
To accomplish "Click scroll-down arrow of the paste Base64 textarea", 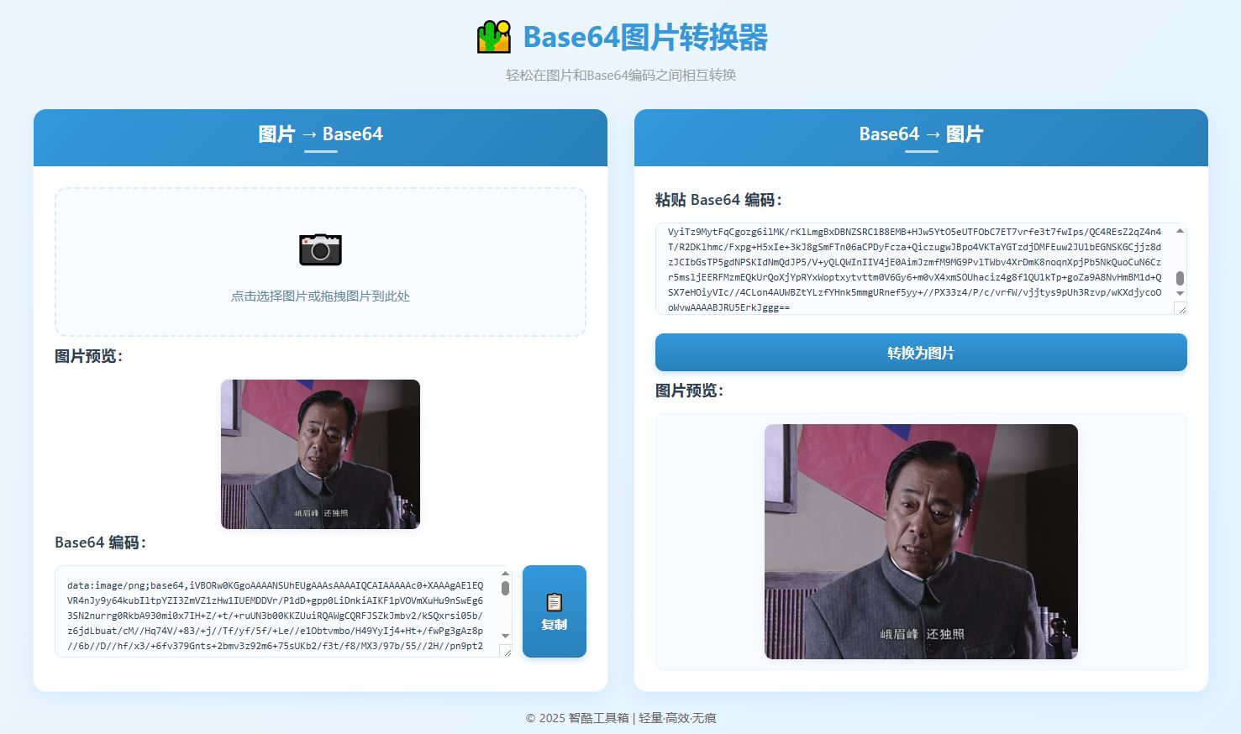I will (x=1180, y=293).
